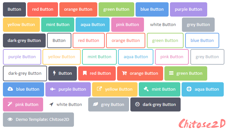Click the shopping cart icon on orange Button
The height and width of the screenshot is (130, 227).
point(124,73)
